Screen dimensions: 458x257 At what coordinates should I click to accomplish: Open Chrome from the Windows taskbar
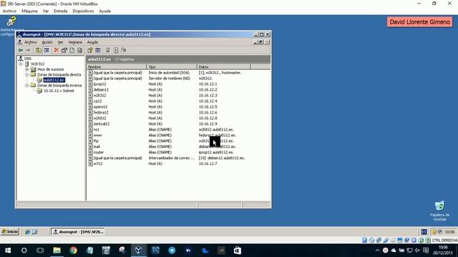click(x=73, y=251)
